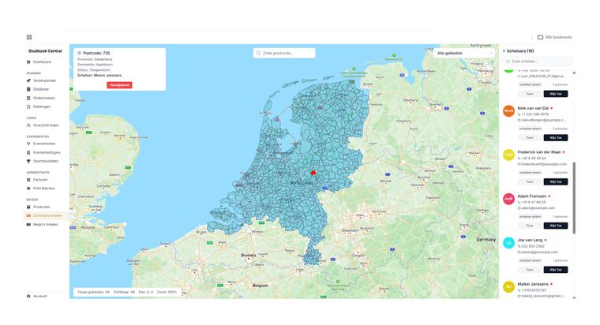Focus the Zoek postcode search field
Viewport: 600px width, 325px height.
284,53
